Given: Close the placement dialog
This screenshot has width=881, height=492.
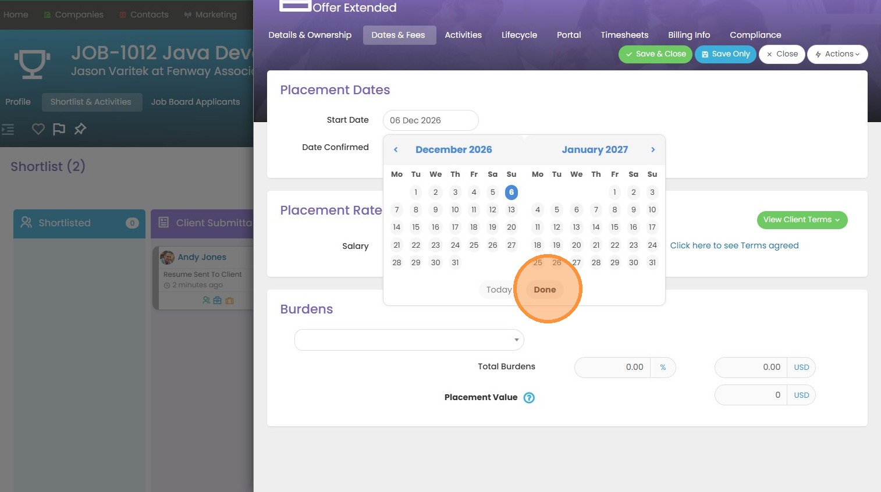Looking at the screenshot, I should click(782, 54).
